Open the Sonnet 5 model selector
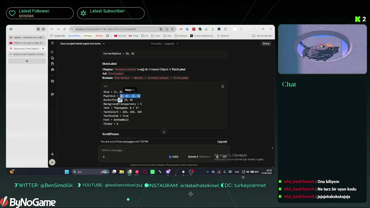This screenshot has height=208, width=370. coord(200,157)
